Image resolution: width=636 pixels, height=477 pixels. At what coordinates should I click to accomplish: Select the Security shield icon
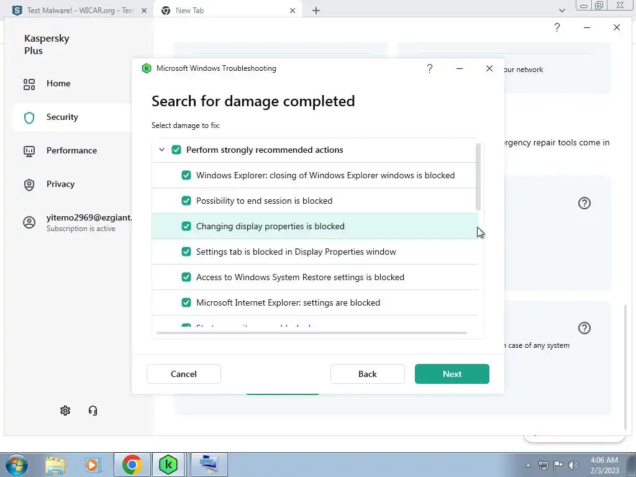pos(29,117)
